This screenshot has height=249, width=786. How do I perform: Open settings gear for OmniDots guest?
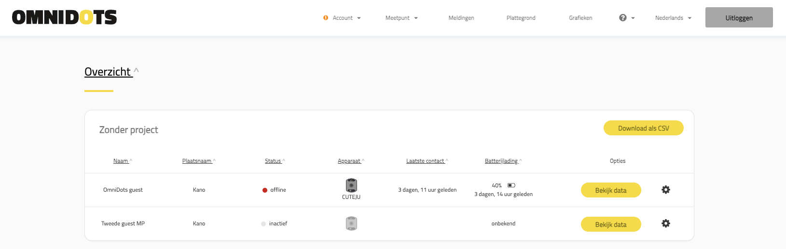[x=665, y=190]
